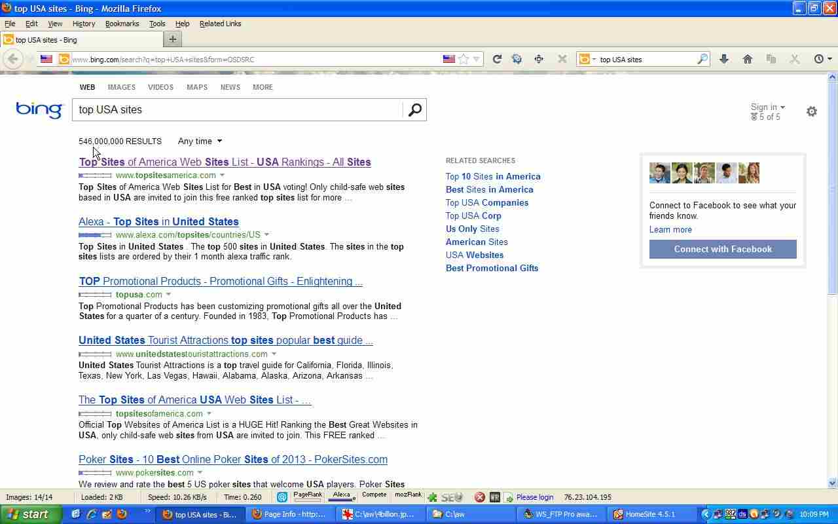Click the red X circle icon in status bar
Viewport: 838px width, 524px height.
tap(479, 497)
